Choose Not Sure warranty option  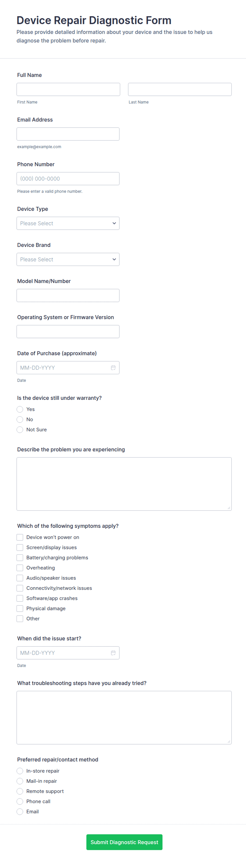click(20, 430)
